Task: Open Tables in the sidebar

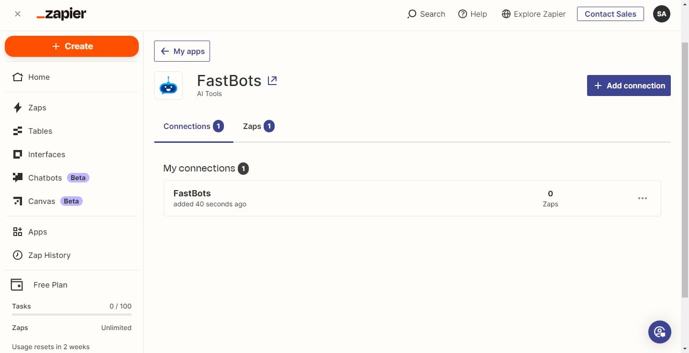Action: pos(40,131)
